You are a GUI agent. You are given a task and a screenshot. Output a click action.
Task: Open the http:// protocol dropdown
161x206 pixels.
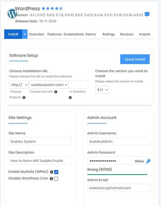(19, 85)
